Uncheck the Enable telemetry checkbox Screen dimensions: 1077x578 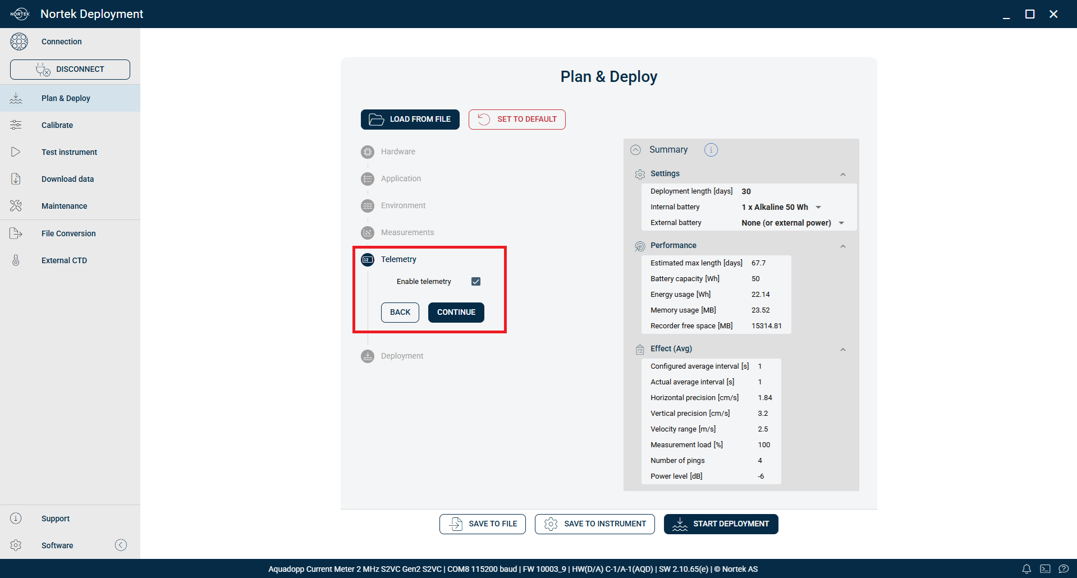pyautogui.click(x=476, y=282)
